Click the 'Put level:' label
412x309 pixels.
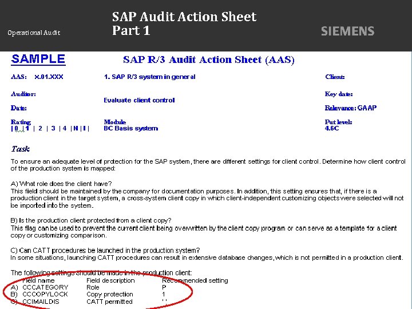[x=338, y=122]
